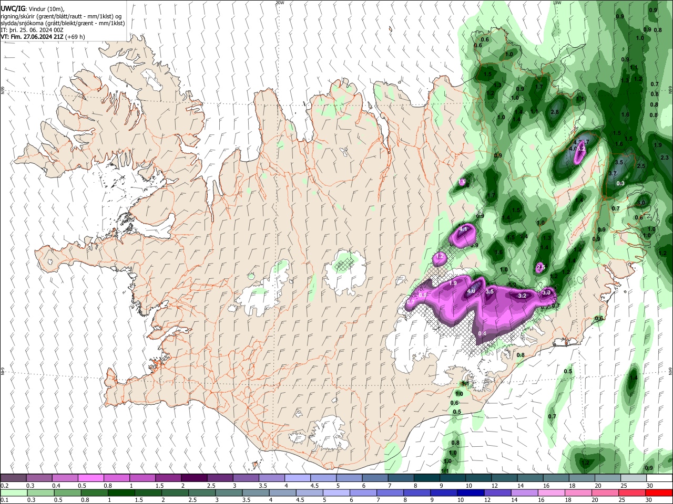The height and width of the screenshot is (504, 673).
Task: Click the 15W longitude label
Action: coord(557,3)
